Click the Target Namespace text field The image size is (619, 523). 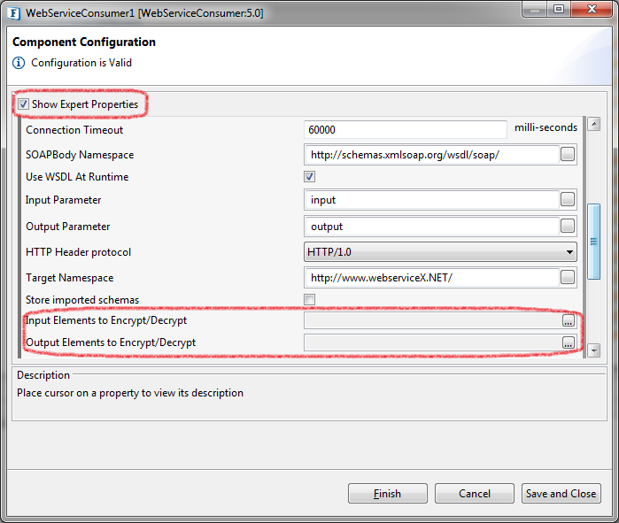click(432, 278)
